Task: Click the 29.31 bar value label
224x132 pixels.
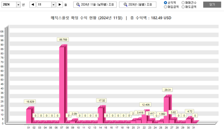Action: click(167, 90)
